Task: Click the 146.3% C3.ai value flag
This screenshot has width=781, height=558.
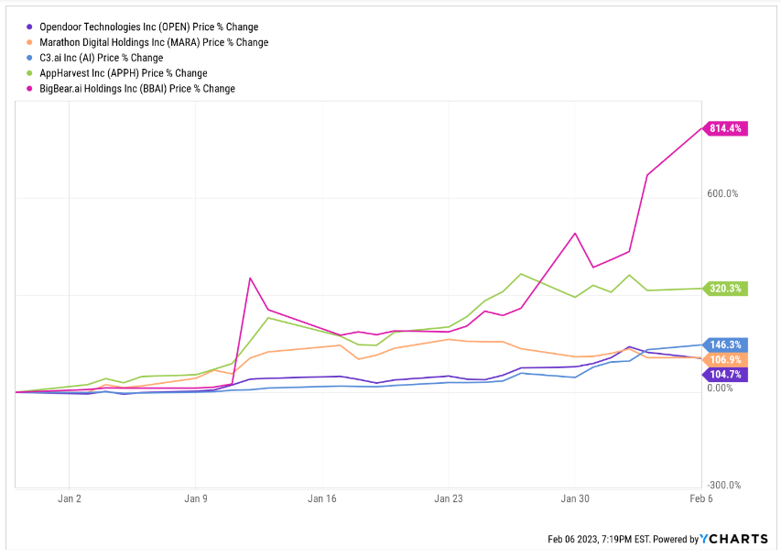Action: [x=727, y=345]
